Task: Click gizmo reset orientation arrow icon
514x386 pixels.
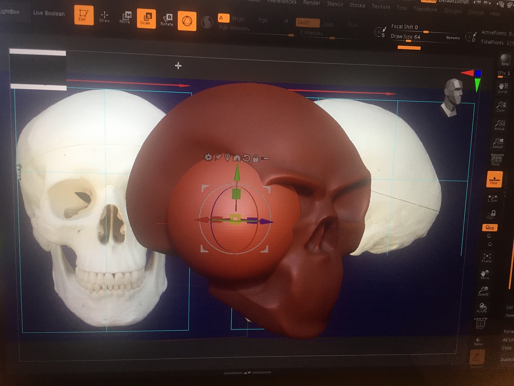Action: click(246, 158)
